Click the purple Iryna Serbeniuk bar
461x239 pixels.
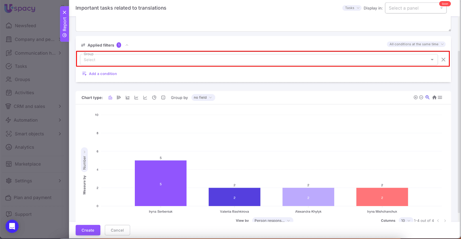coord(160,183)
